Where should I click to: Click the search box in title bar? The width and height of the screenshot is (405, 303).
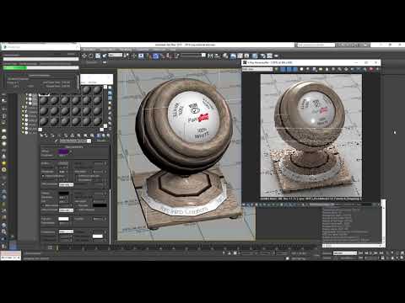(316, 45)
